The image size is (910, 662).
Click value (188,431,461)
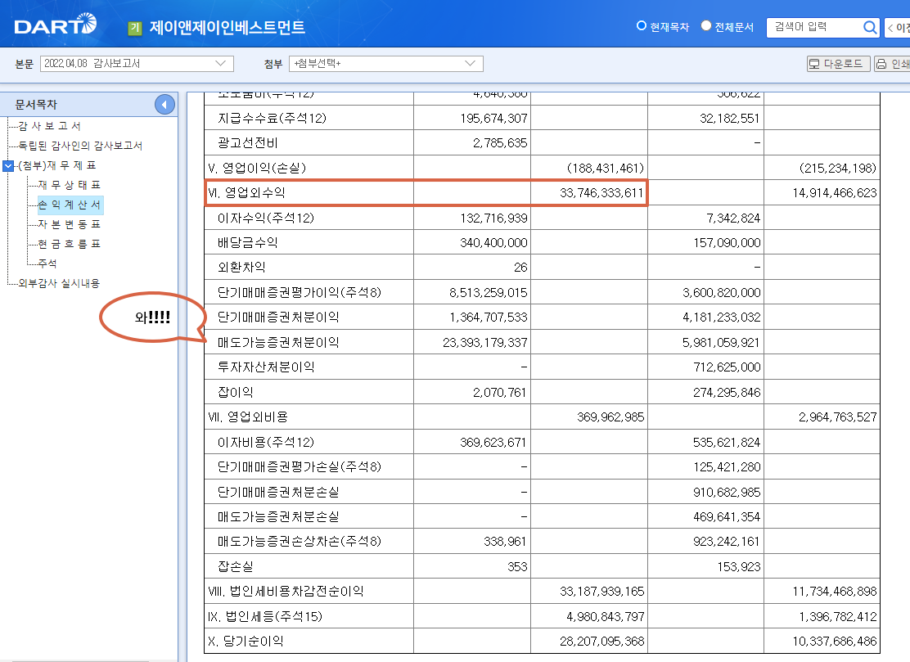pyautogui.click(x=606, y=169)
